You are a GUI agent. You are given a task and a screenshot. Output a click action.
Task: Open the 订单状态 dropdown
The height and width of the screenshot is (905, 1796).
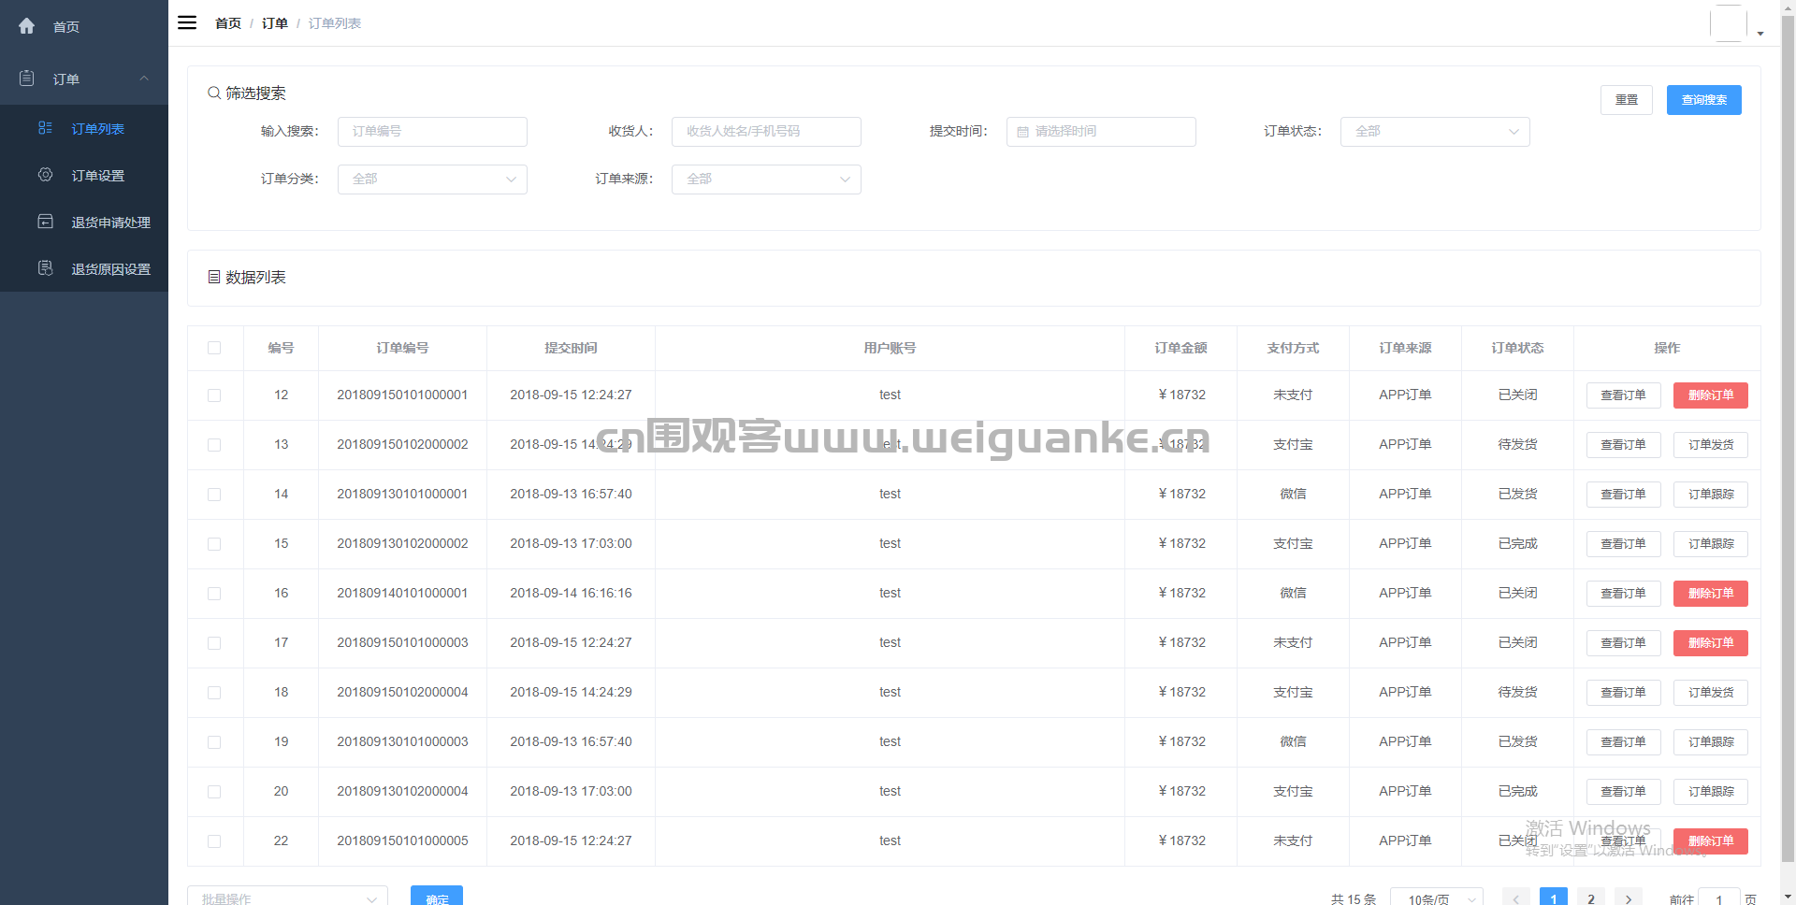click(1434, 132)
